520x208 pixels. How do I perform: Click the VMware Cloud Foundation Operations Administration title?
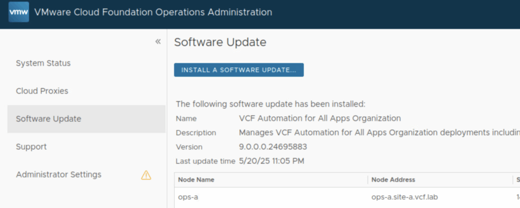[153, 12]
